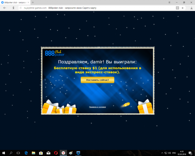Click the Поставить сейчас! button

tap(97, 80)
